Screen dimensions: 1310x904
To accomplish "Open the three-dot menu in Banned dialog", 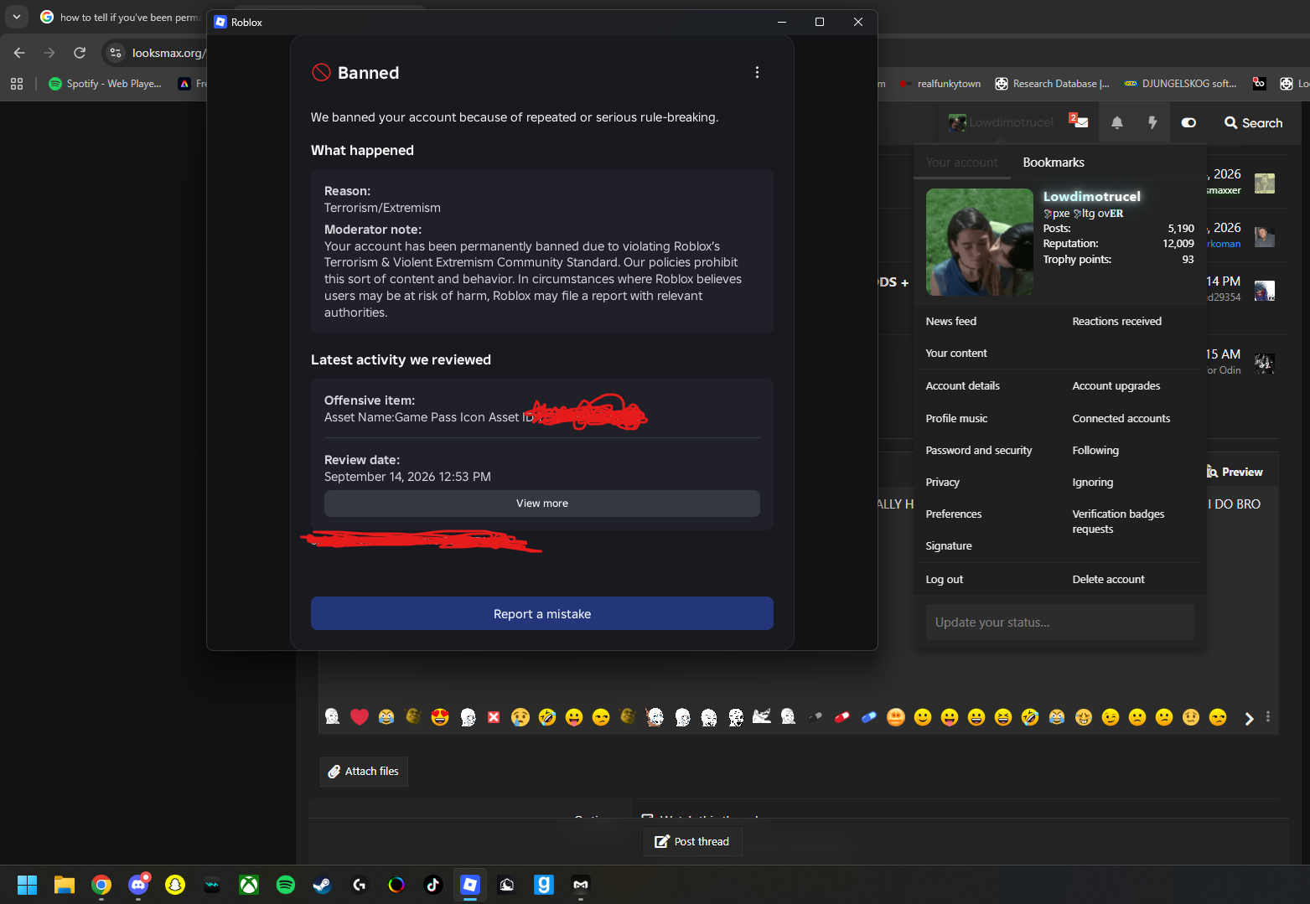I will click(757, 73).
